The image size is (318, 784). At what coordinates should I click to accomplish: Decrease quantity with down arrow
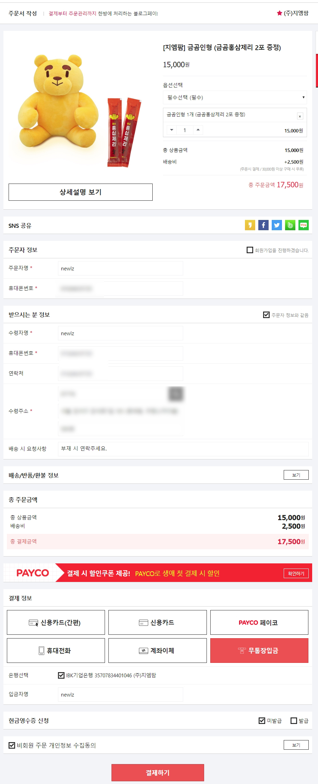(x=172, y=130)
